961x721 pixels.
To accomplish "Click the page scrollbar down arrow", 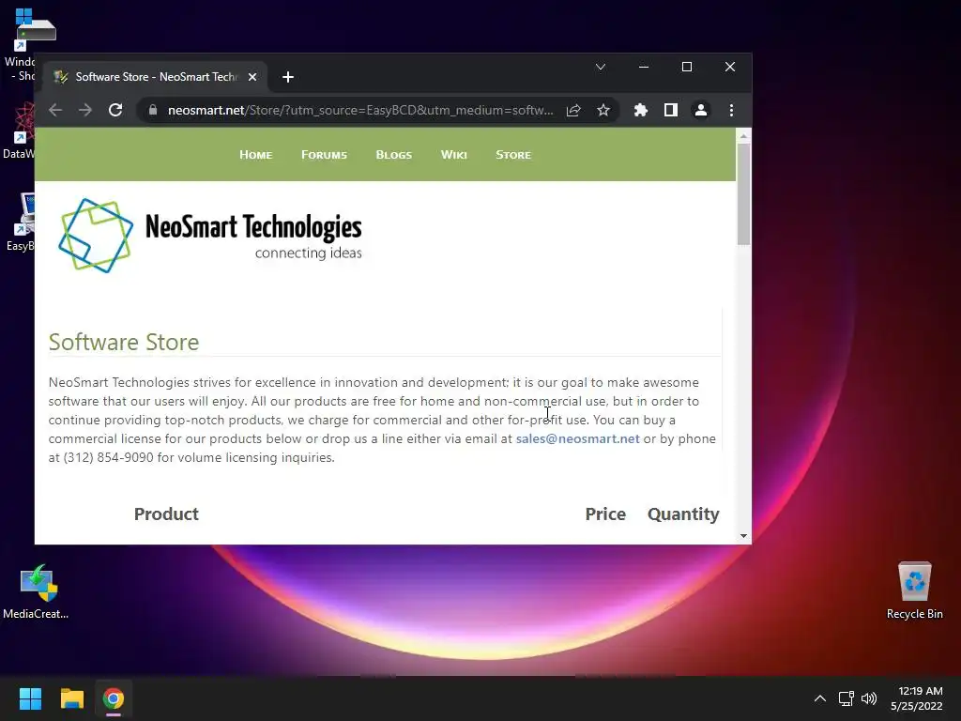I will 743,536.
